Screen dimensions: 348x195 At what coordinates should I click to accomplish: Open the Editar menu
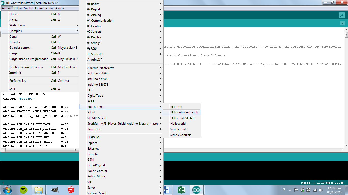coord(18,8)
